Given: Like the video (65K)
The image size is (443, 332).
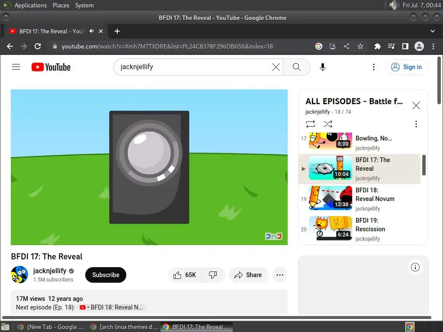Looking at the screenshot, I should pos(185,275).
